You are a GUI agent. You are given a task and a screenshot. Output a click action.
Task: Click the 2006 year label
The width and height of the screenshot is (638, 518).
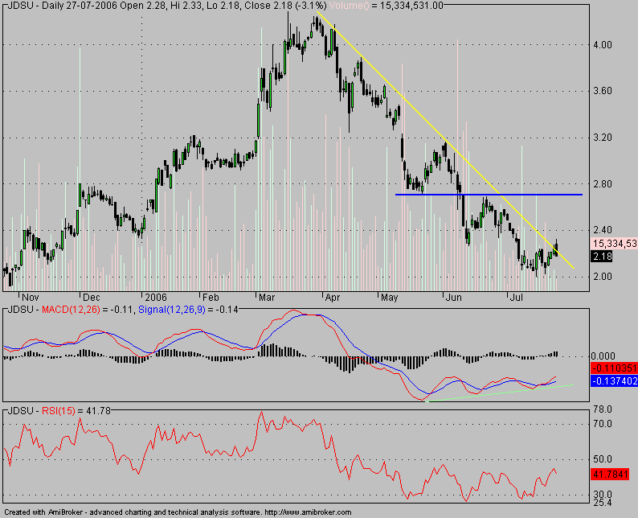155,298
